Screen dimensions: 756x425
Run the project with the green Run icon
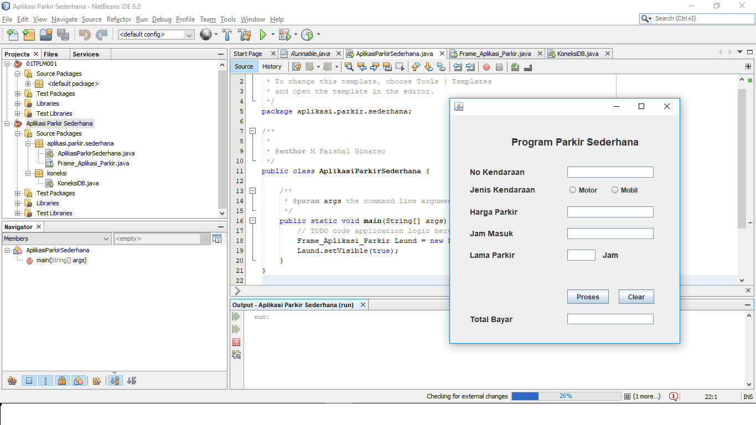(x=262, y=34)
